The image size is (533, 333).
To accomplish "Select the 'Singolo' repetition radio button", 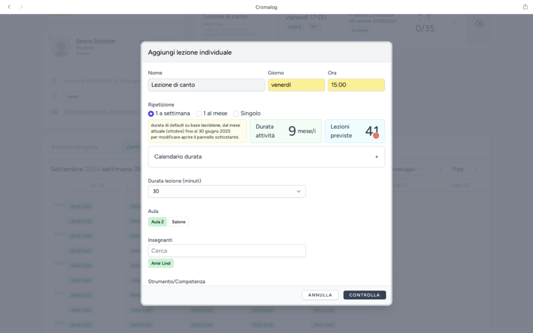I will [236, 114].
